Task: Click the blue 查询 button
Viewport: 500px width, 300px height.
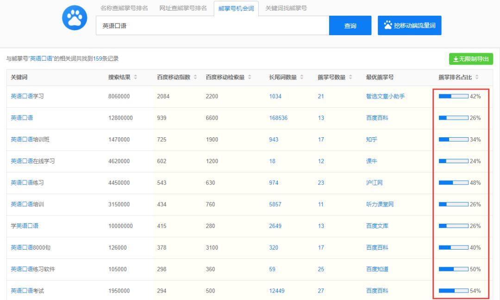Action: (350, 25)
